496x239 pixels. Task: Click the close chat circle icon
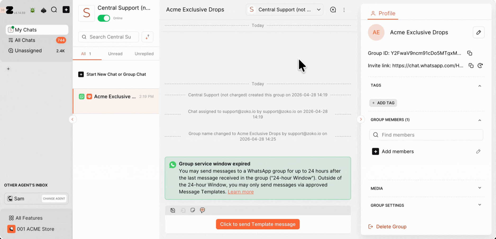tap(333, 10)
